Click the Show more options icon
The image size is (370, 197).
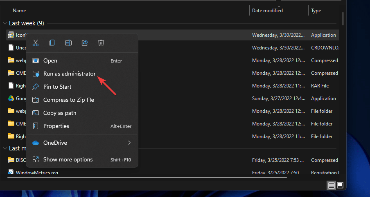(36, 159)
